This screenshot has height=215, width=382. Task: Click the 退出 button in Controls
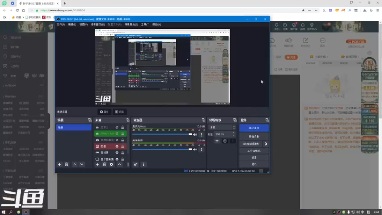click(x=254, y=164)
